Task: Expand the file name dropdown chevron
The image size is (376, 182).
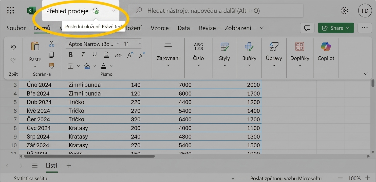Action: 114,11
